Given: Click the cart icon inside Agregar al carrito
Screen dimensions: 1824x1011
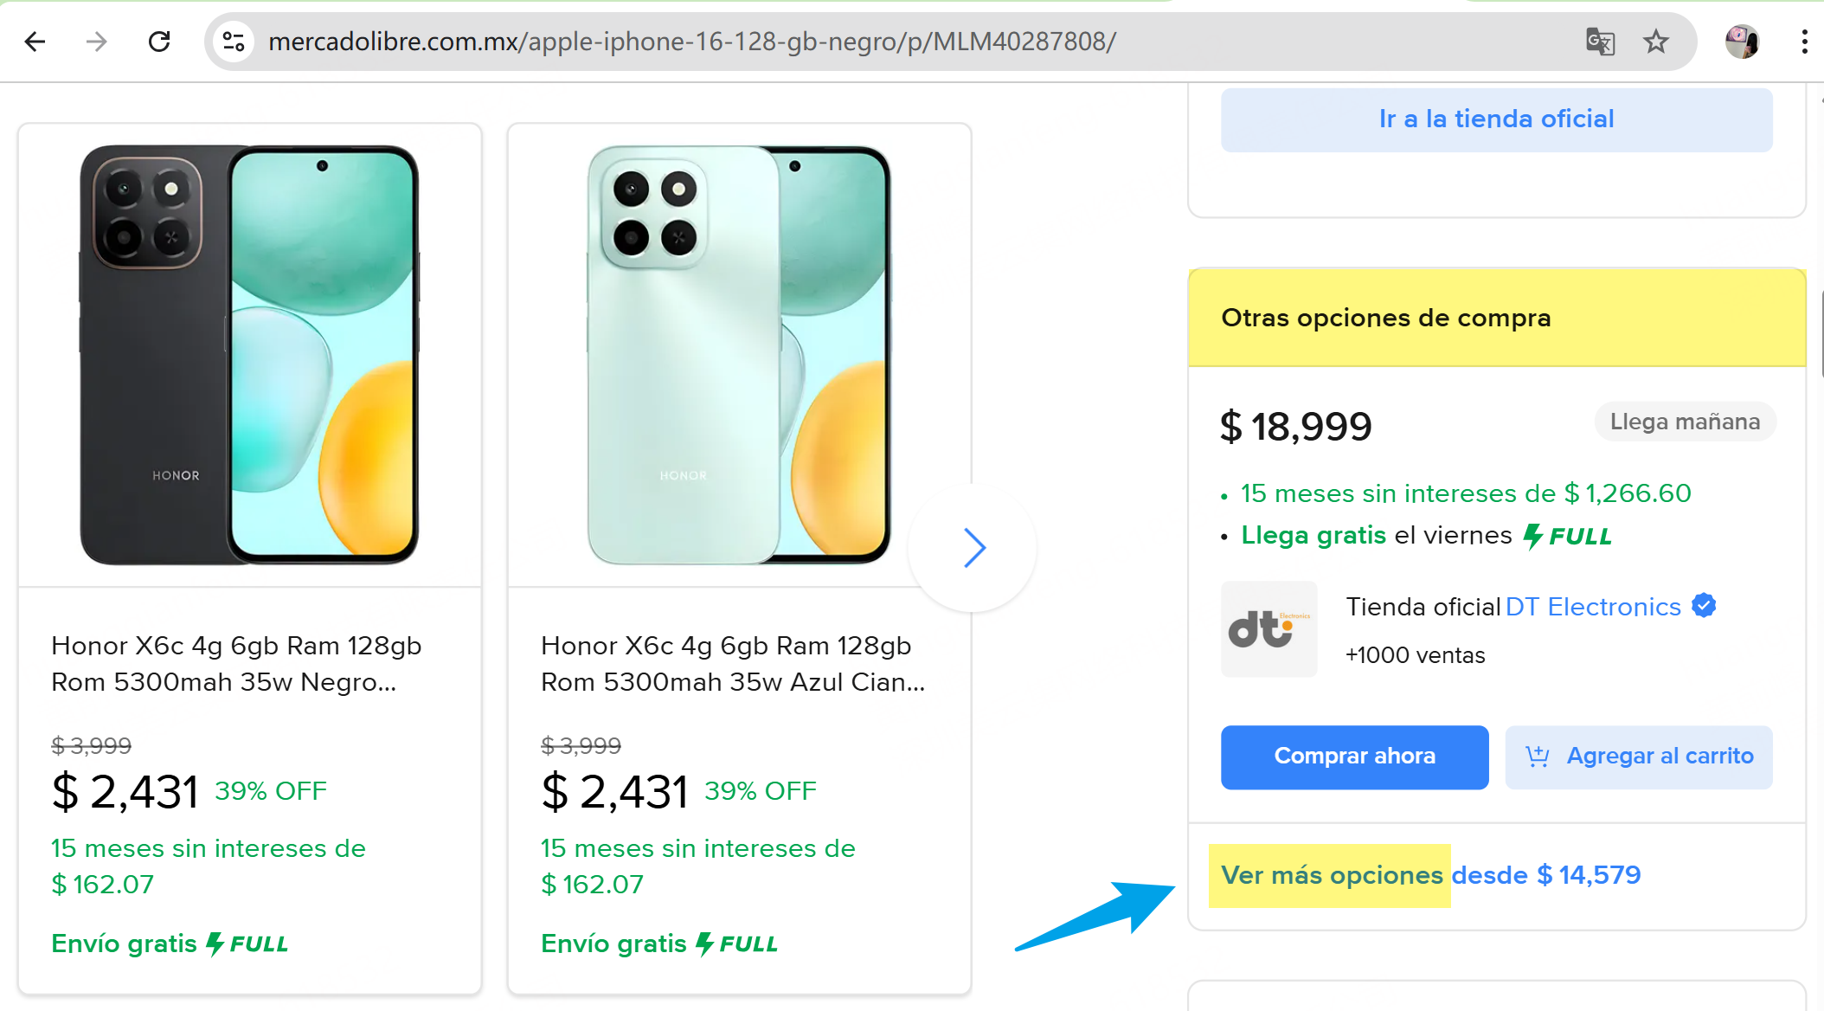Looking at the screenshot, I should [1538, 756].
